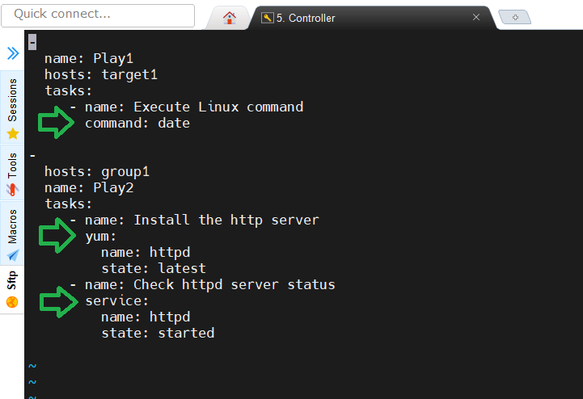This screenshot has width=583, height=399.
Task: Expand sidebar with double chevron icon
Action: 13,53
